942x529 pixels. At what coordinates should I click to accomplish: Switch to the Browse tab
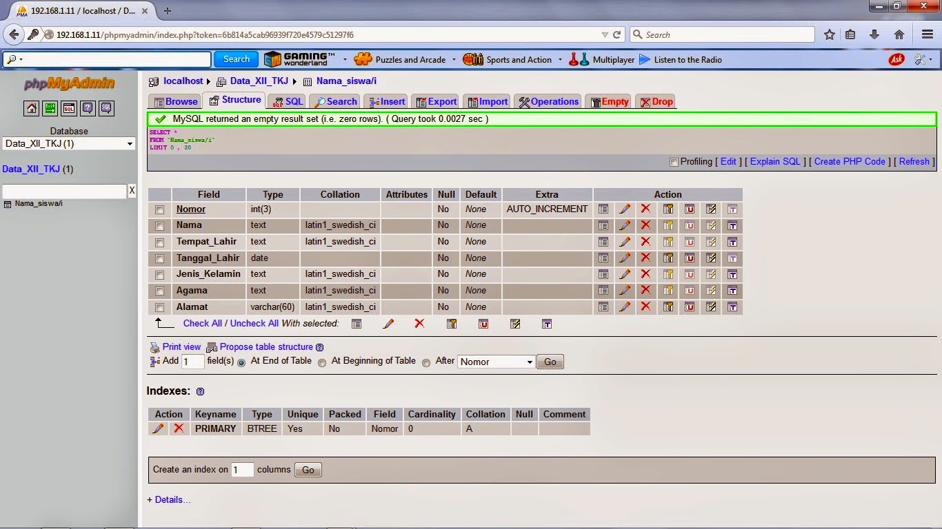pyautogui.click(x=176, y=101)
